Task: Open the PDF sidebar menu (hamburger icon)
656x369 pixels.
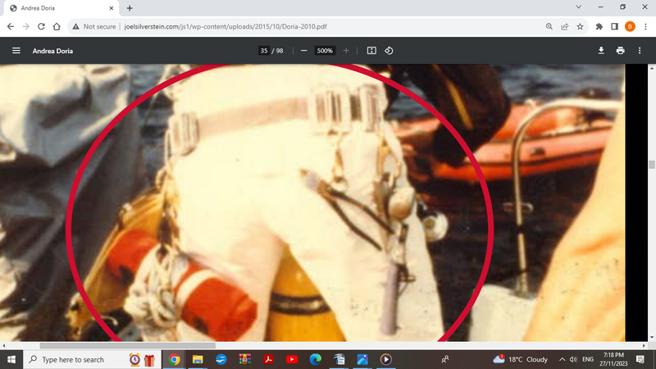Action: [x=16, y=51]
